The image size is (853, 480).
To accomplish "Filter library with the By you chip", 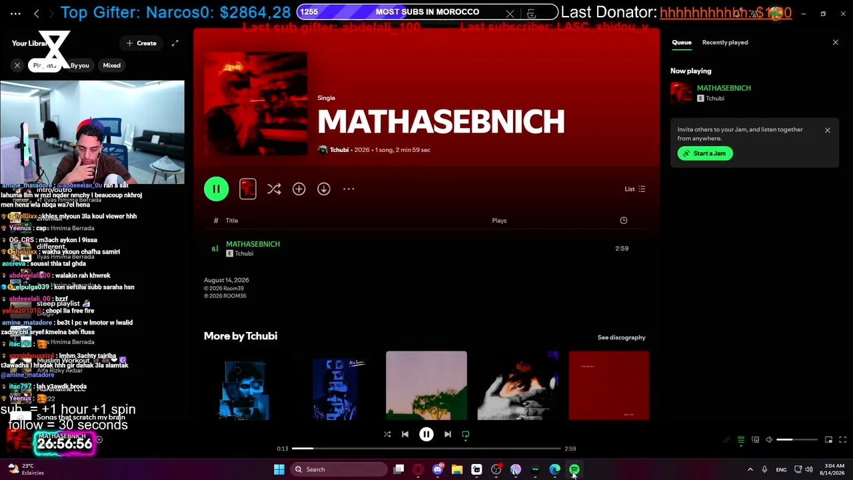I will tap(79, 65).
